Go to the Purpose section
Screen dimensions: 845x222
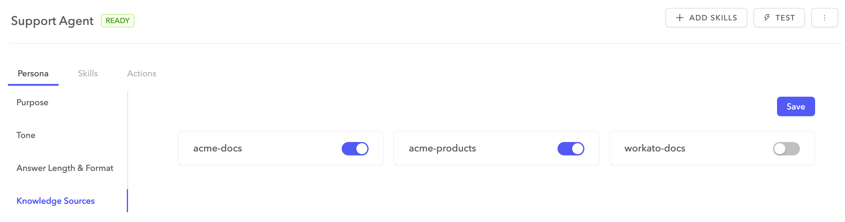pos(32,102)
